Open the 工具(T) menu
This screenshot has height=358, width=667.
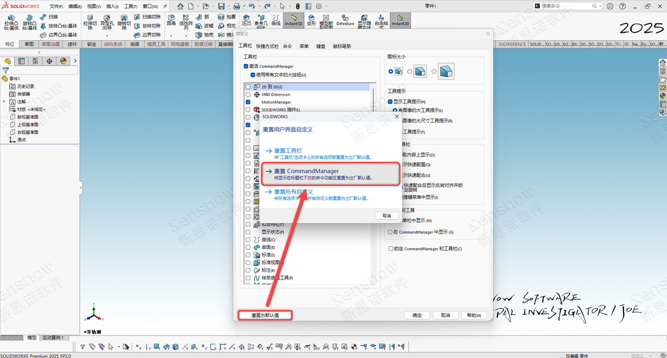(130, 6)
